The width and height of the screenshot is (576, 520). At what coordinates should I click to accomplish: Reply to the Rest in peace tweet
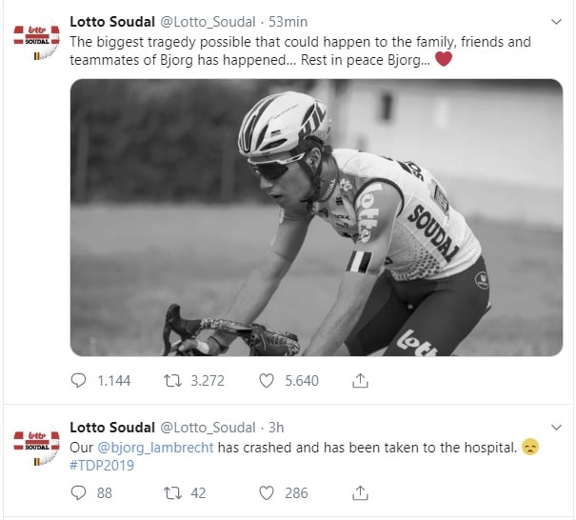(79, 380)
